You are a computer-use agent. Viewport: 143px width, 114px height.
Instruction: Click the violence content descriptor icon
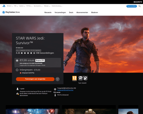click(x=85, y=78)
